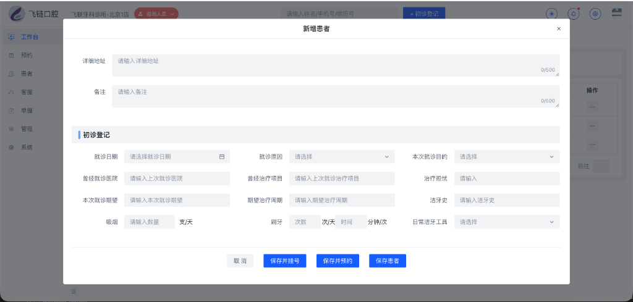This screenshot has width=633, height=302.
Task: Click the +初诊登记 header button
Action: (x=424, y=14)
